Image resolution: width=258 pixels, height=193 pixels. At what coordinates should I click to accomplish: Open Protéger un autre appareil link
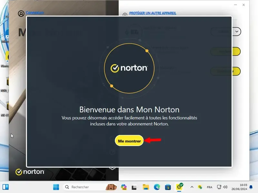point(153,13)
